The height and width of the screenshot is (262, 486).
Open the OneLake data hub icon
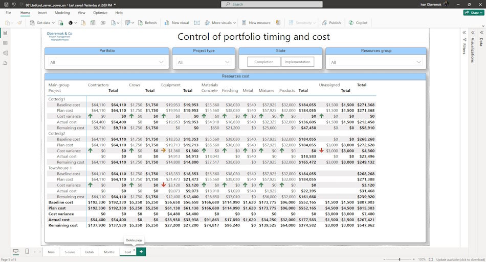click(71, 22)
